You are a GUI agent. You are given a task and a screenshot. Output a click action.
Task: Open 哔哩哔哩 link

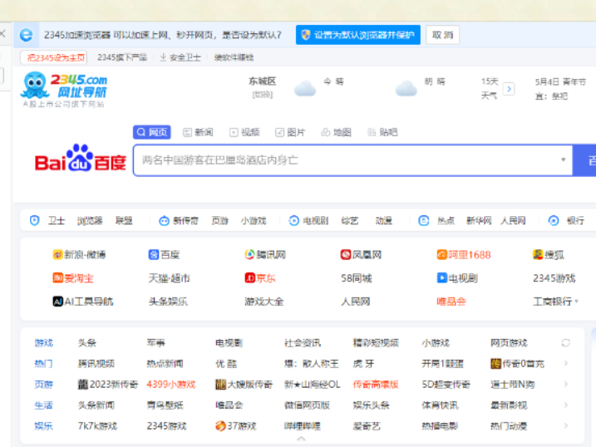tap(303, 426)
